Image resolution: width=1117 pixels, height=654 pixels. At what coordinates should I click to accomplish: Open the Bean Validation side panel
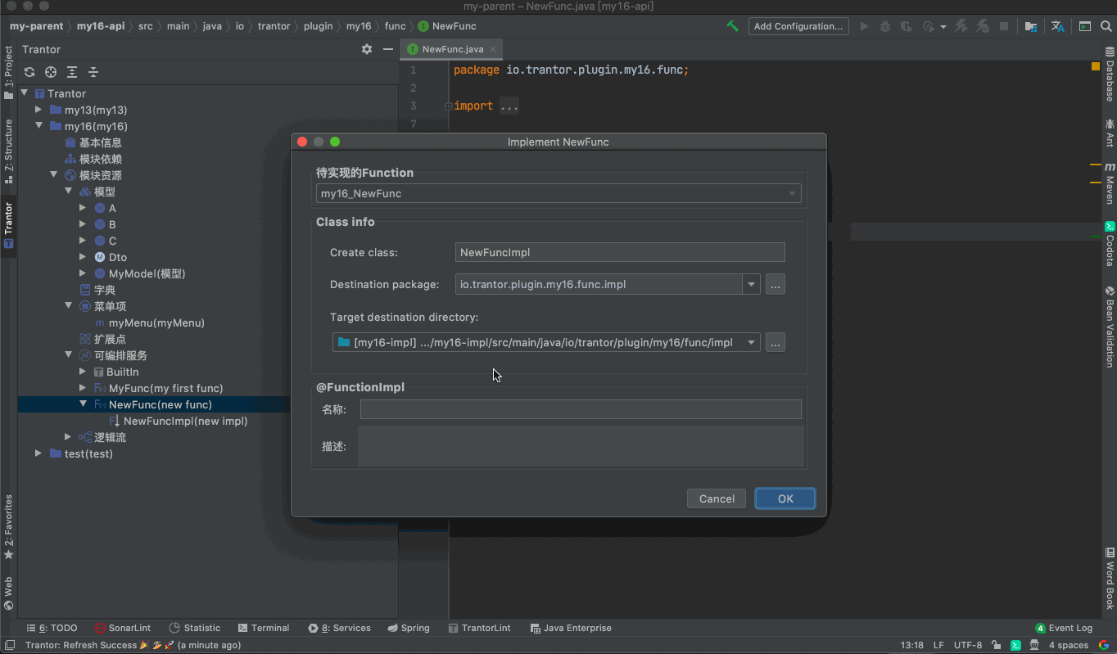tap(1110, 327)
